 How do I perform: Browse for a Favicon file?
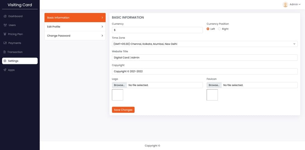[x=214, y=85]
